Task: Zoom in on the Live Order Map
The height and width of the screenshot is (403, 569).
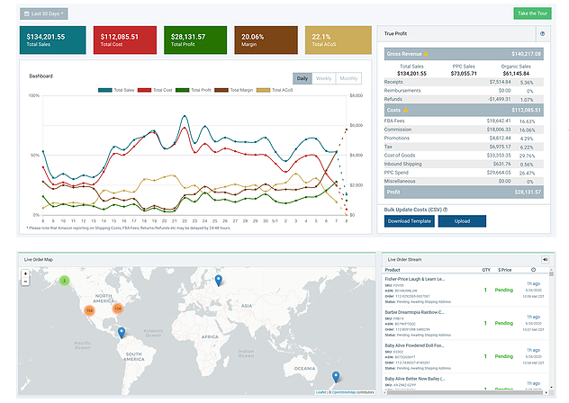Action: click(x=25, y=273)
